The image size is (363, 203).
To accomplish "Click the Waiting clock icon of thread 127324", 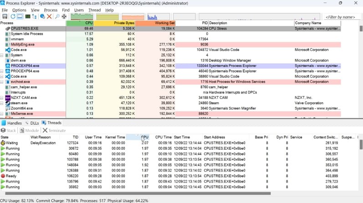I will pos(3,143).
